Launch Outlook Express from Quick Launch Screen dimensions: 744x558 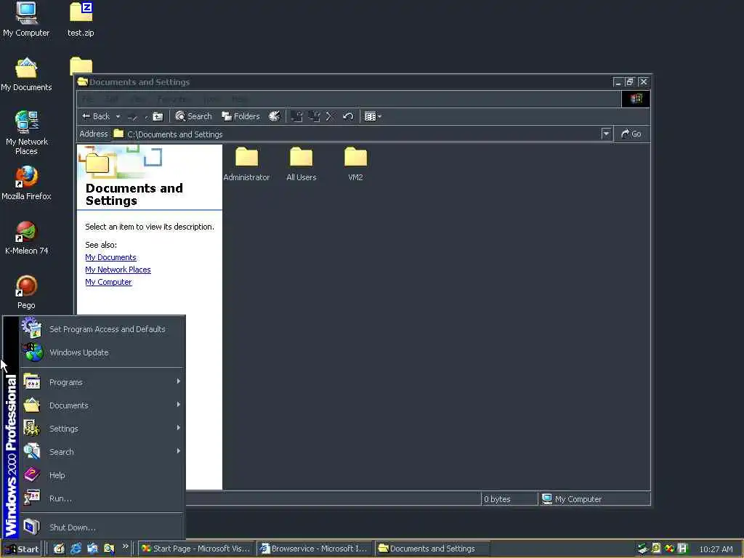92,549
